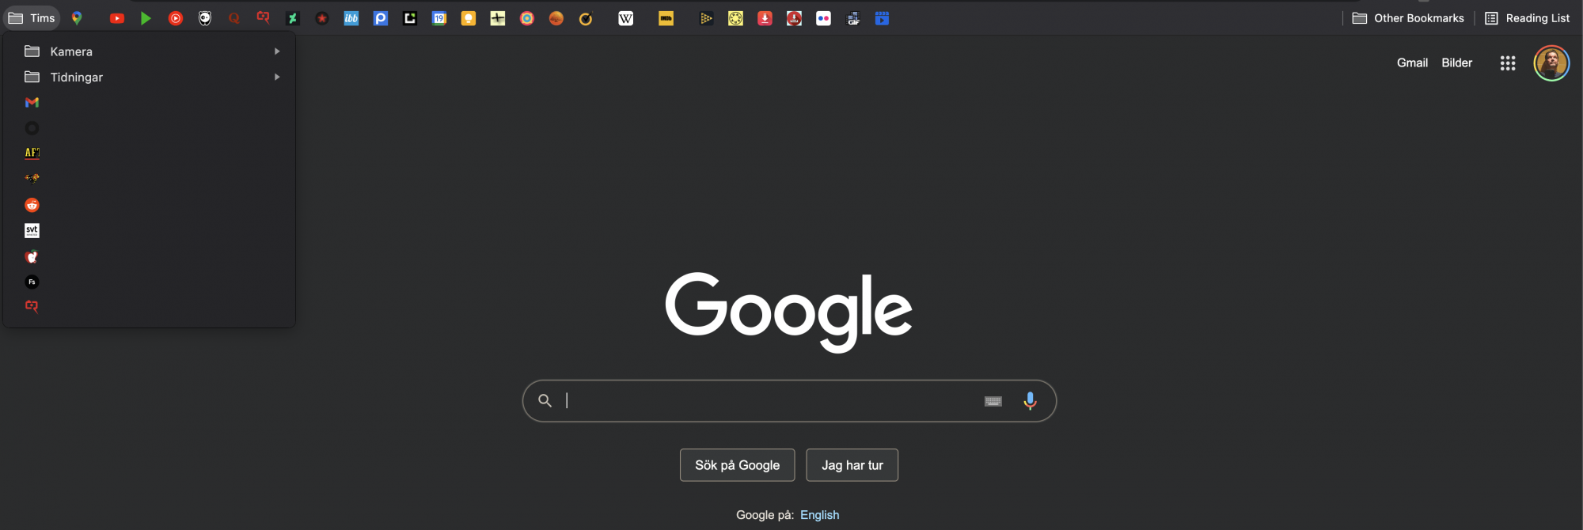This screenshot has width=1583, height=530.
Task: Click the red apple bookmark in Tims menu
Action: point(32,256)
